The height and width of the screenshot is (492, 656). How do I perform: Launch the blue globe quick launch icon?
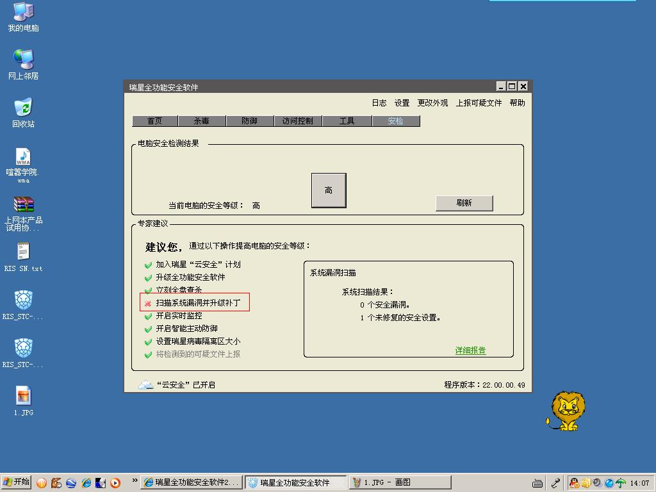click(71, 483)
